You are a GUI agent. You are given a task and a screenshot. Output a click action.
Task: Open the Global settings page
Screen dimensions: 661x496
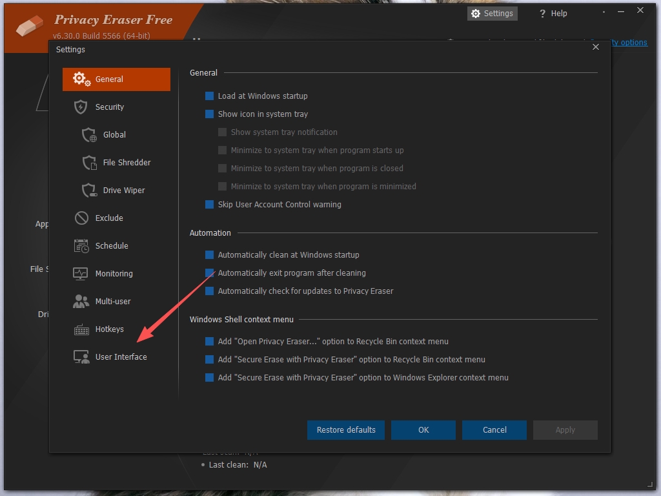[x=116, y=135]
